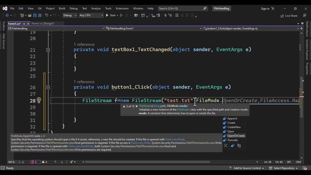The height and width of the screenshot is (175, 311).
Task: Click the navigate backward icon
Action: coord(7,15)
